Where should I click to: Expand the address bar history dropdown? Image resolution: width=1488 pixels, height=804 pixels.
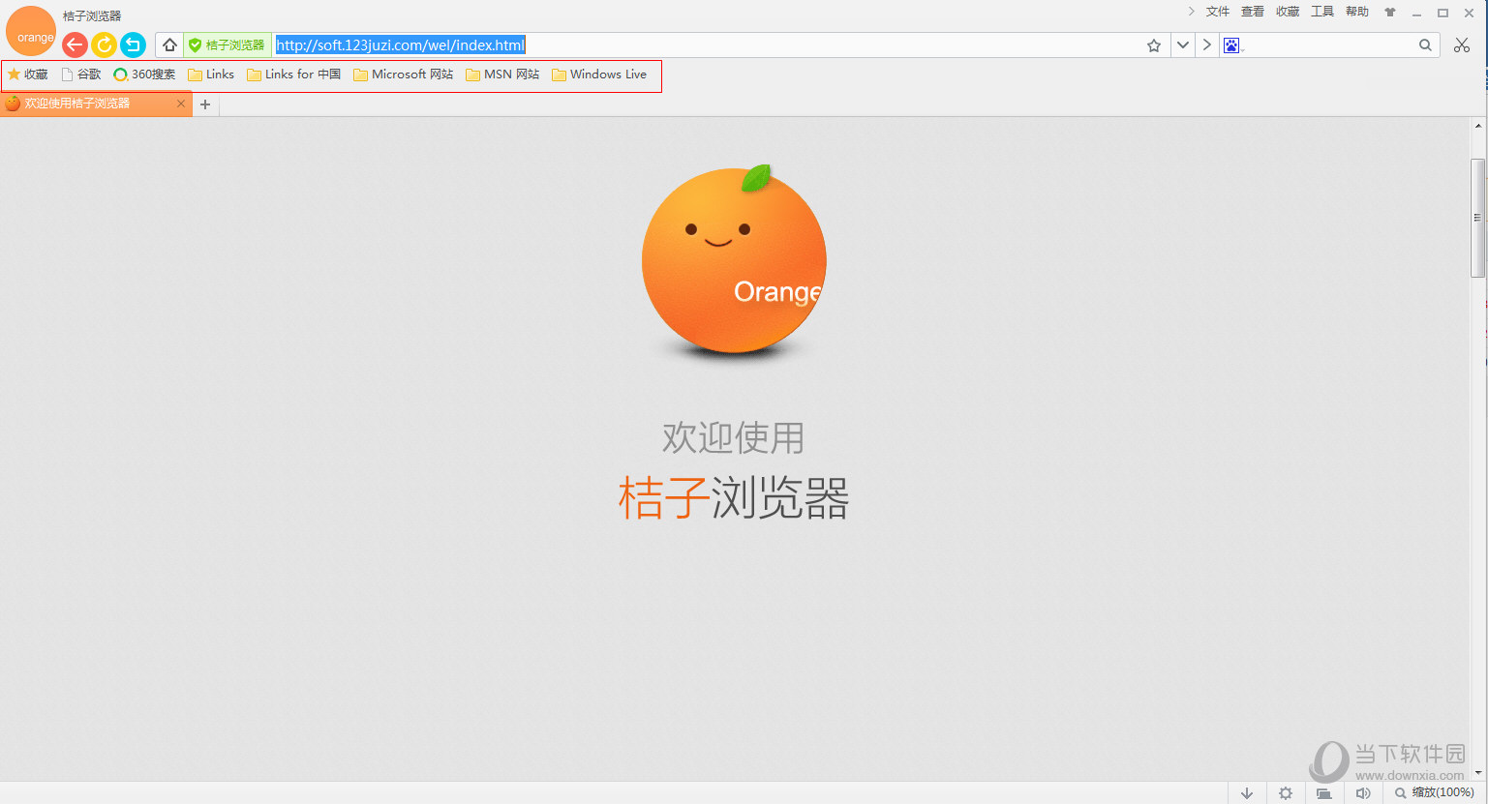pyautogui.click(x=1182, y=45)
